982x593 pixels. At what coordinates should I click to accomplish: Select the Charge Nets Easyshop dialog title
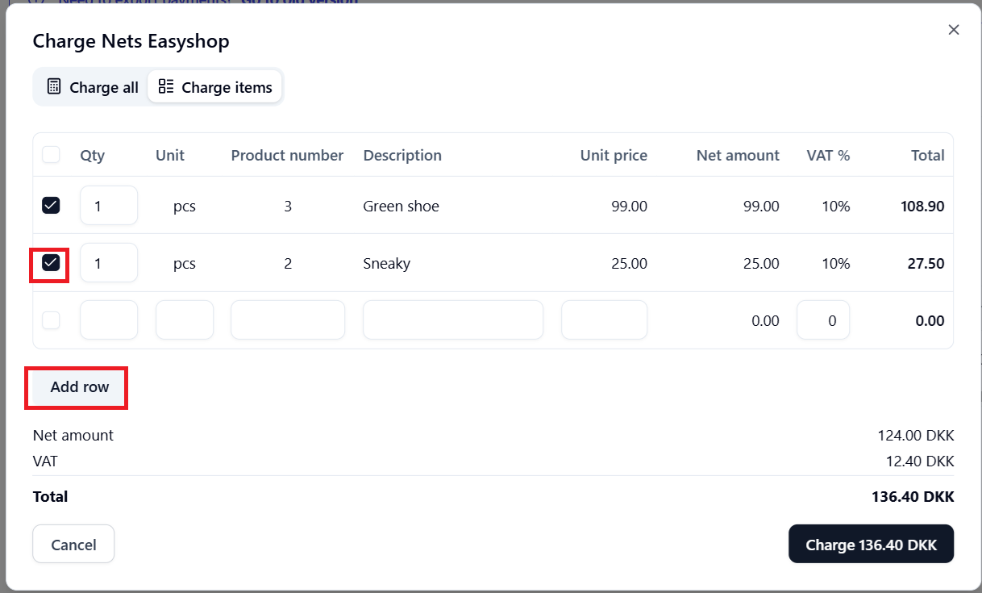pyautogui.click(x=131, y=41)
